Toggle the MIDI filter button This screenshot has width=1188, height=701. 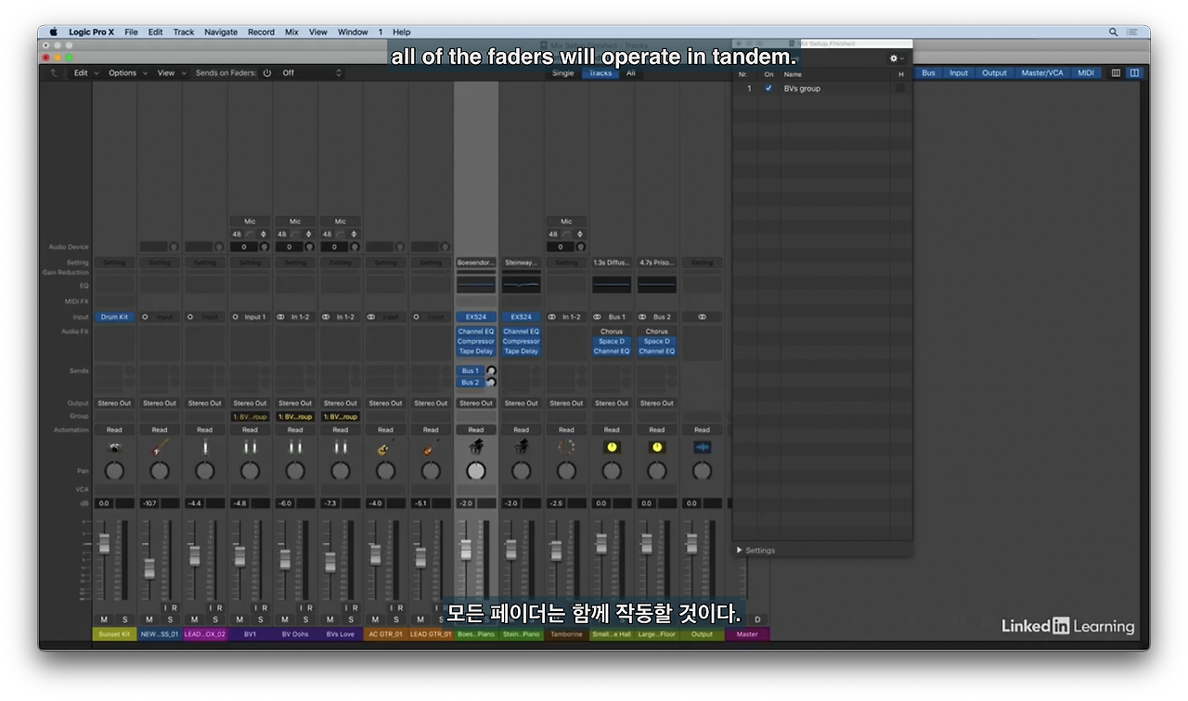[x=1086, y=73]
